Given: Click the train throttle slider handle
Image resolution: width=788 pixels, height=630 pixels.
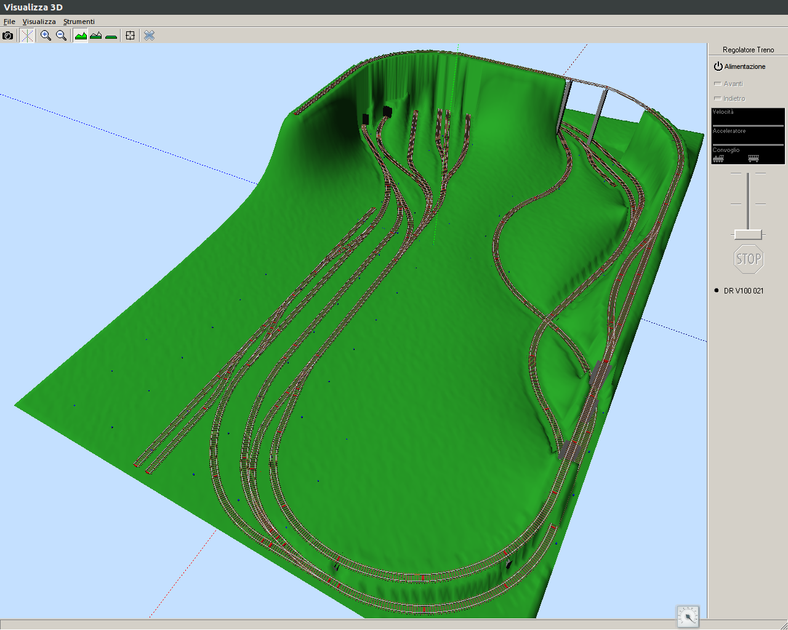Looking at the screenshot, I should [x=748, y=234].
